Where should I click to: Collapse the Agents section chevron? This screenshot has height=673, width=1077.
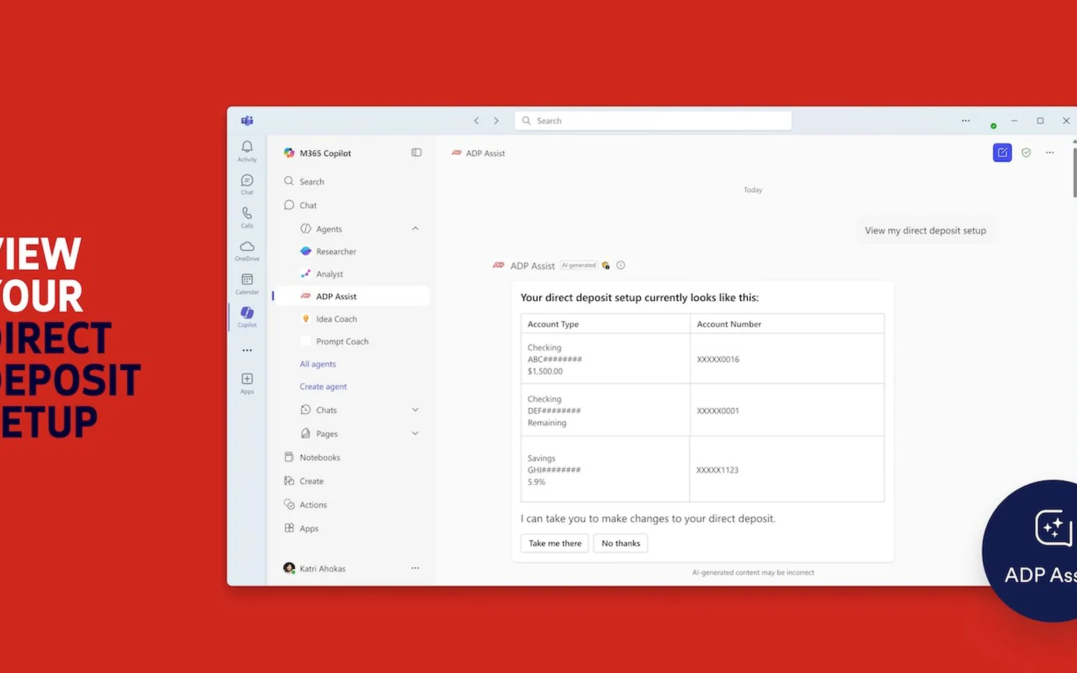click(415, 229)
